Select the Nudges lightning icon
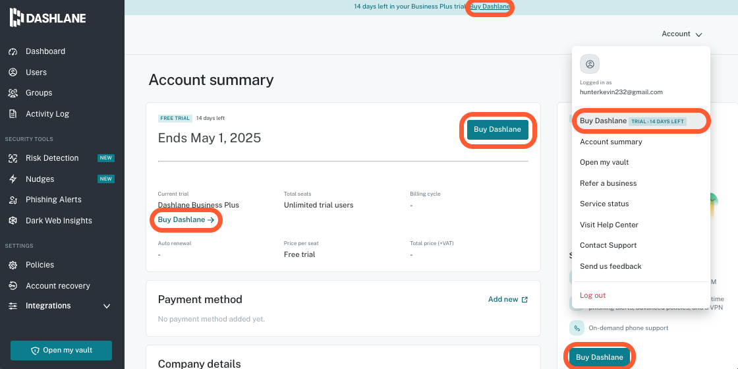Viewport: 738px width, 369px height. [x=13, y=179]
